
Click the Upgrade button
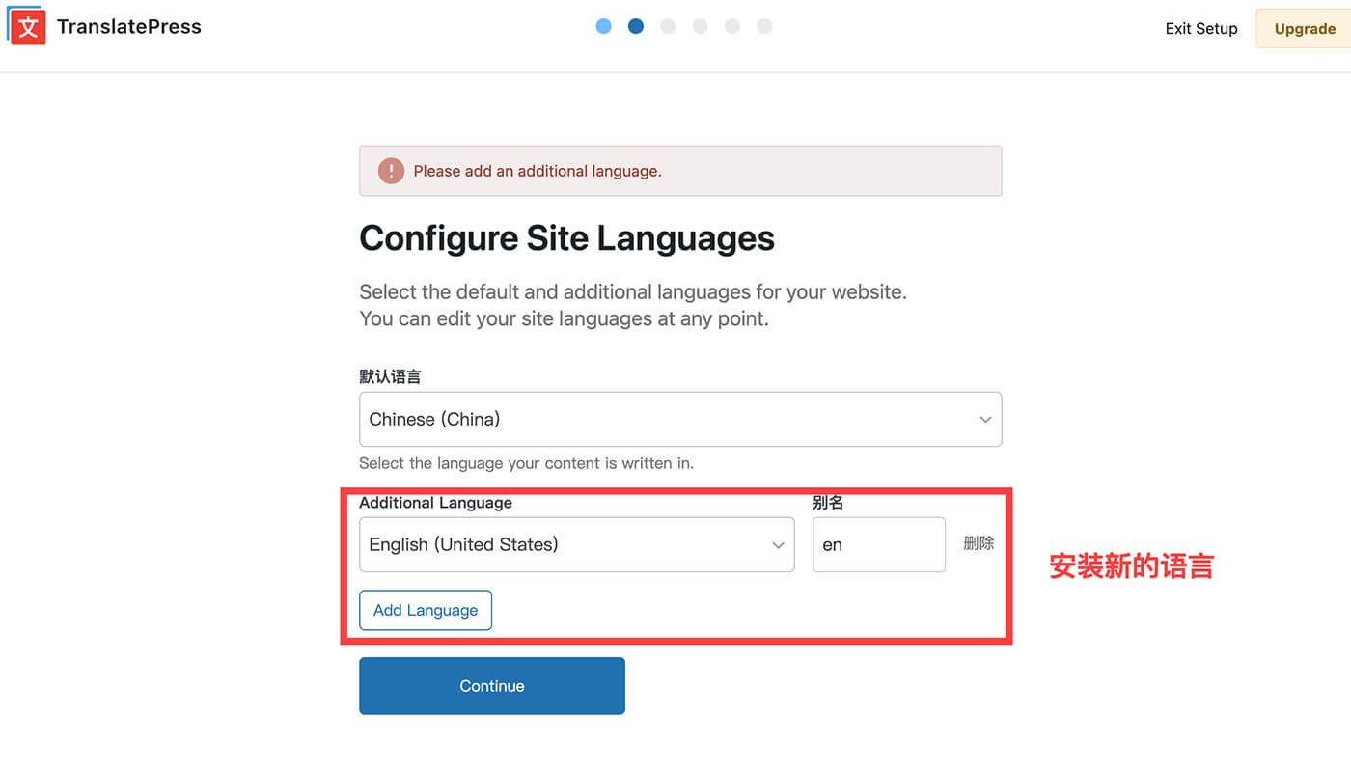coord(1305,28)
